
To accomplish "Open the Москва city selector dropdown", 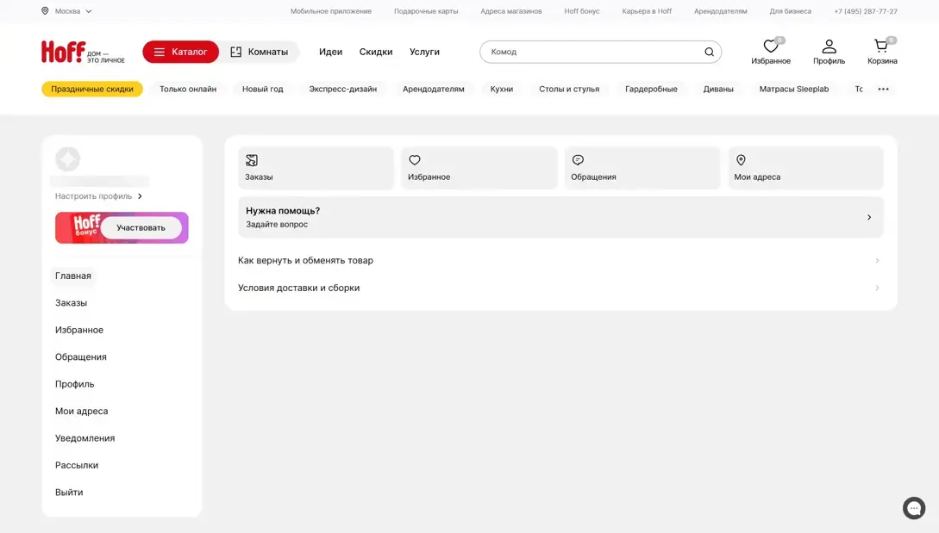I will pyautogui.click(x=66, y=11).
